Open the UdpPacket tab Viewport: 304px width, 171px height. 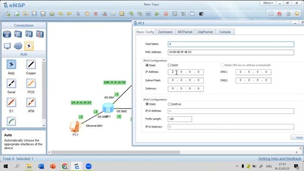tap(205, 32)
